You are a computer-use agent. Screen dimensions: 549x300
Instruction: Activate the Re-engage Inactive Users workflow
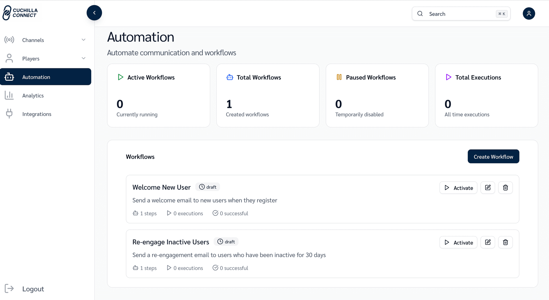[x=458, y=242]
